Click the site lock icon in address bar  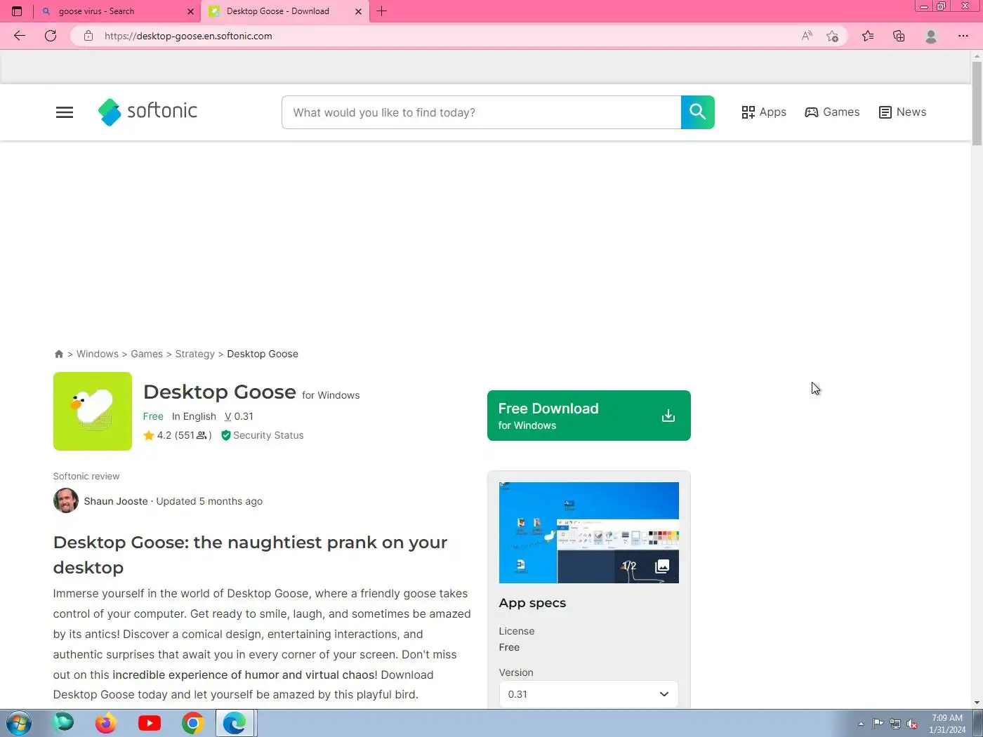click(x=88, y=36)
